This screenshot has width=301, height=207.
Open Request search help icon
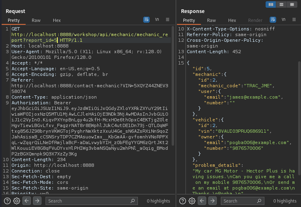click(x=7, y=201)
